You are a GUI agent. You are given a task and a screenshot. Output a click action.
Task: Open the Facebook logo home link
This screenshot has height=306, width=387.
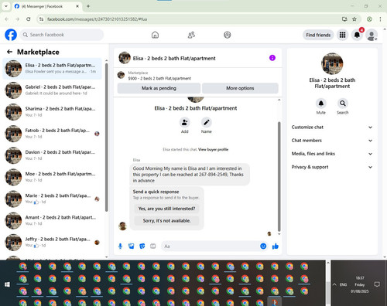11,35
